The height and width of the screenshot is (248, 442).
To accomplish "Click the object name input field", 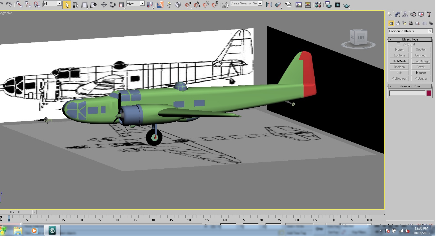I will [407, 93].
